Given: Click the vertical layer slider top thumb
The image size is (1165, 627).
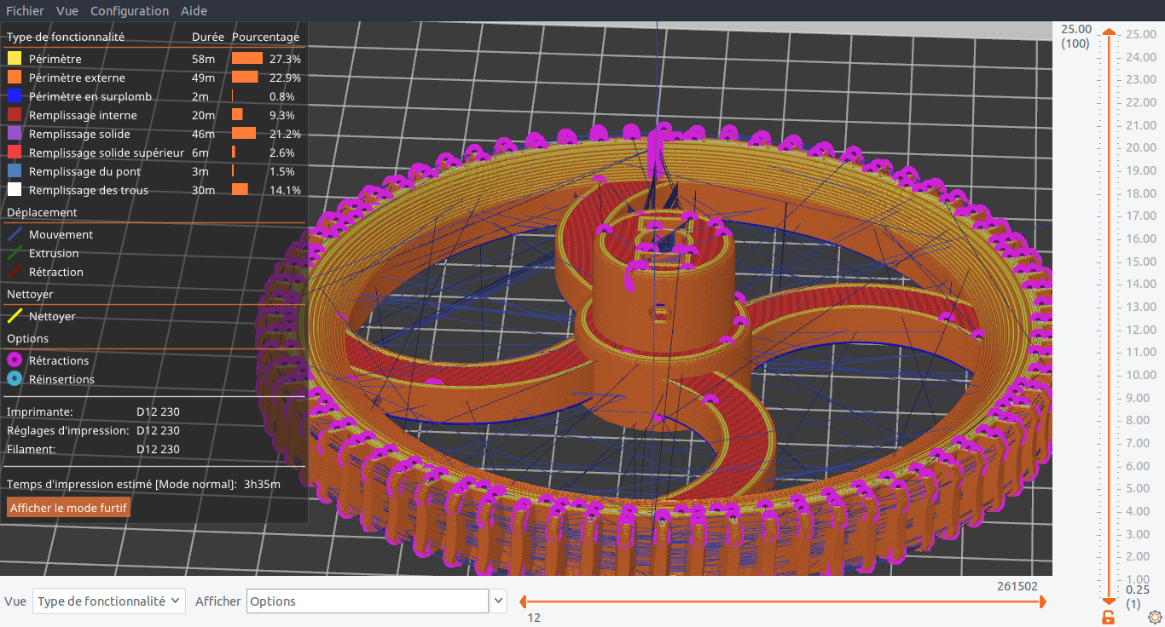Looking at the screenshot, I should (1108, 32).
